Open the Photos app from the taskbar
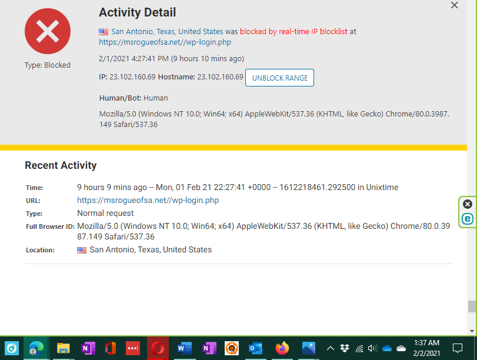 [309, 348]
